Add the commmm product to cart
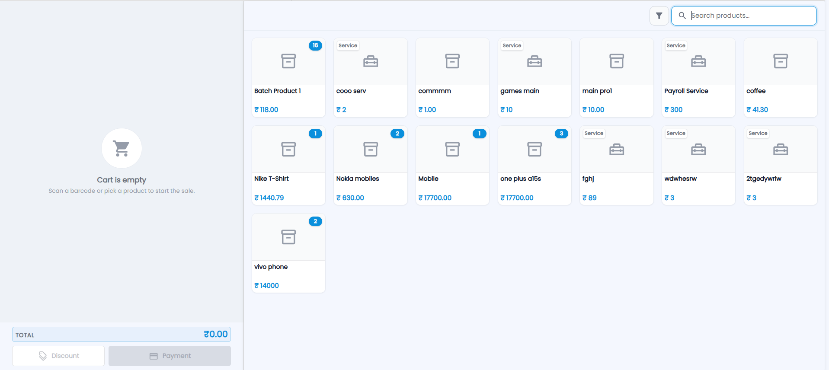The width and height of the screenshot is (829, 370). tap(452, 77)
